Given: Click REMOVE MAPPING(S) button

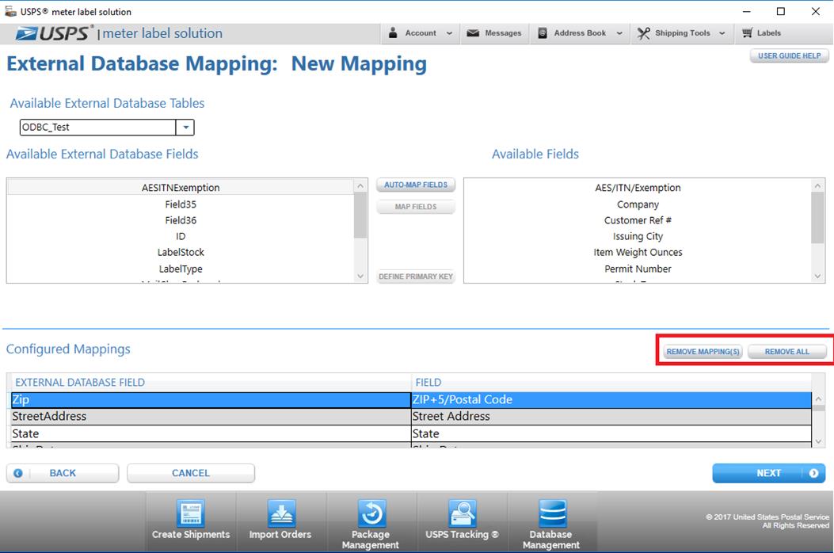Looking at the screenshot, I should 703,352.
